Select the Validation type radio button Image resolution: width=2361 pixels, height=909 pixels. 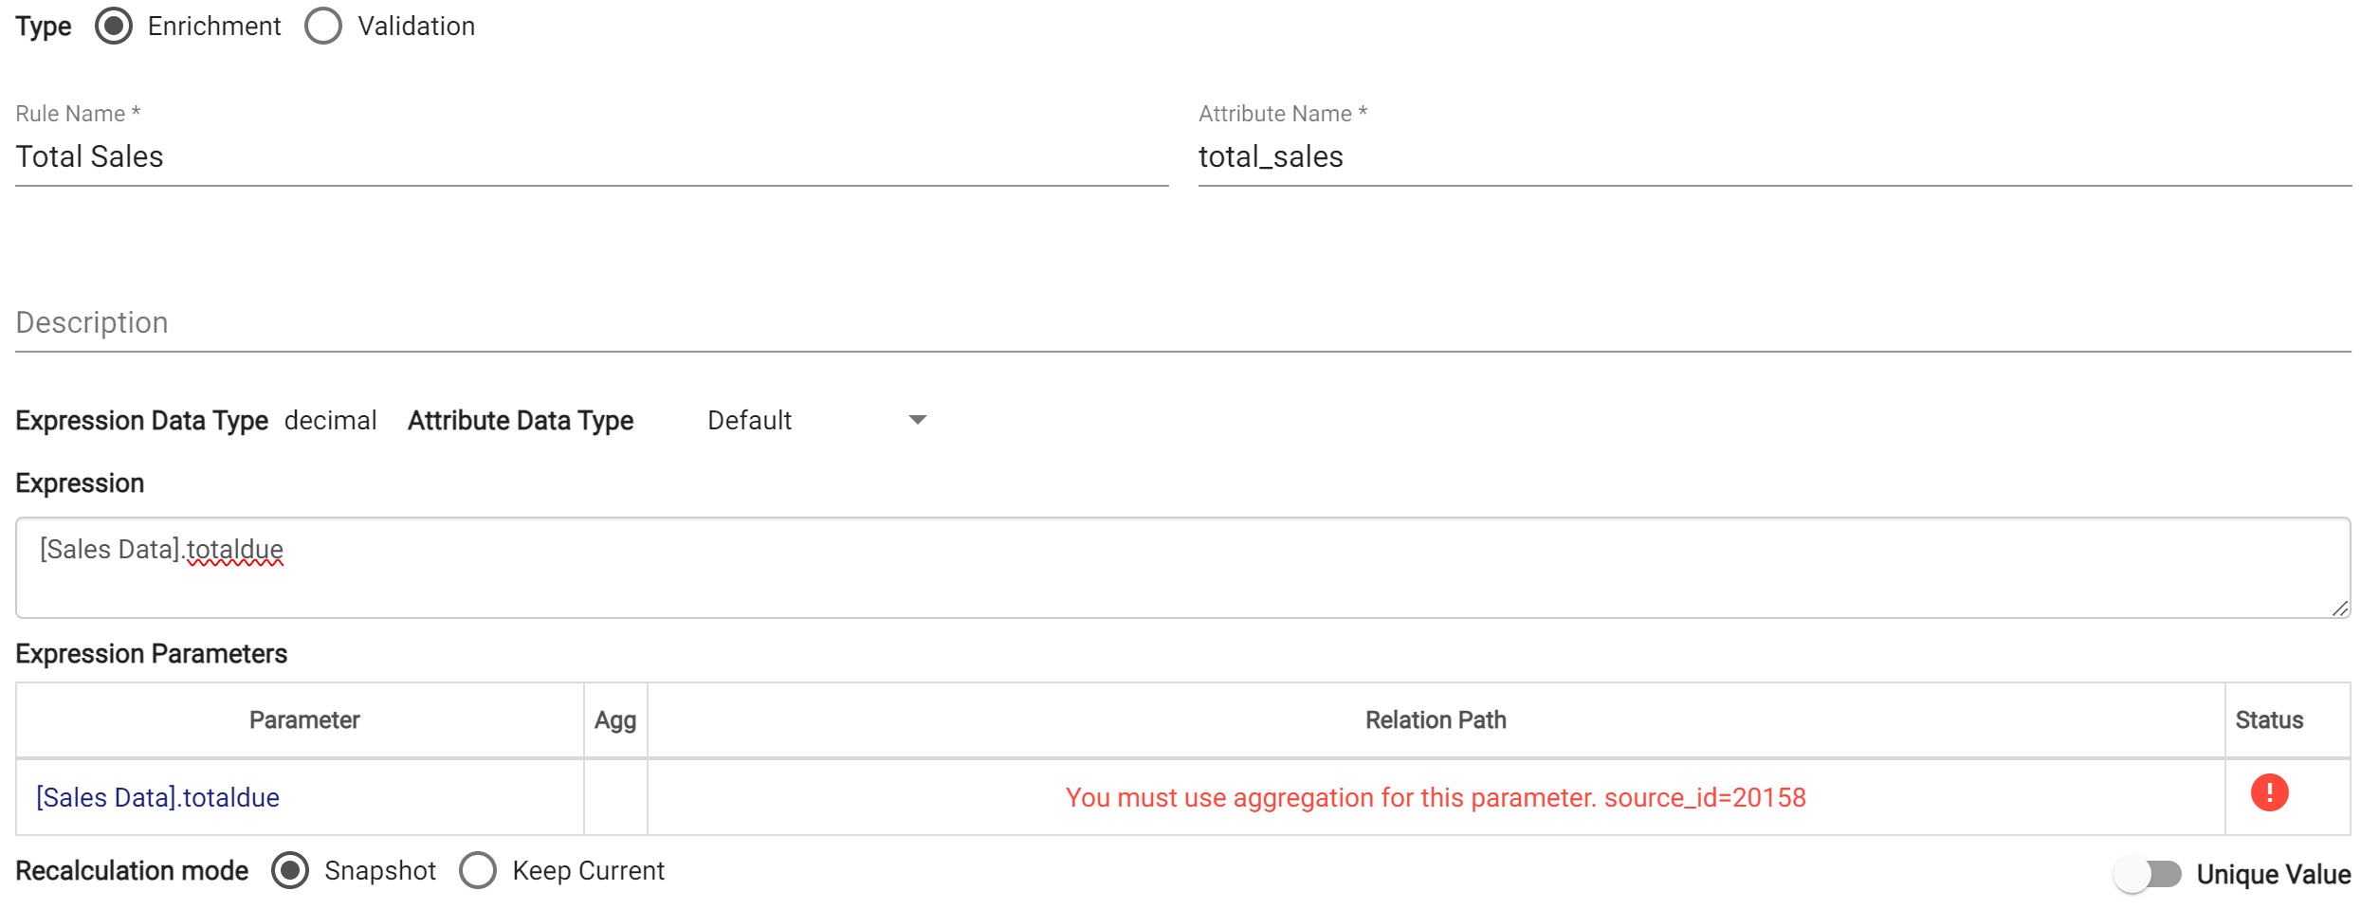coord(323,27)
